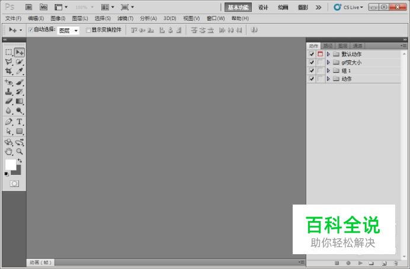Launch Mini Bridge from the application bar

click(43, 7)
